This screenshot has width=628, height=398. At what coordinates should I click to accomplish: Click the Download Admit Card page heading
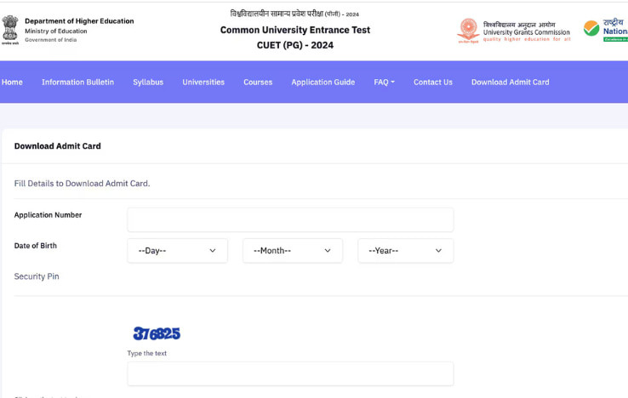coord(58,146)
